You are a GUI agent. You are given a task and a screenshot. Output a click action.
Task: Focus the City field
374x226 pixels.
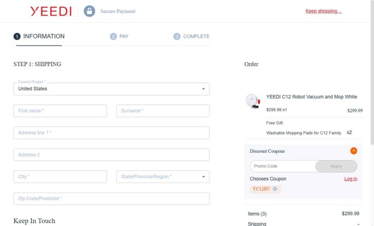click(60, 177)
